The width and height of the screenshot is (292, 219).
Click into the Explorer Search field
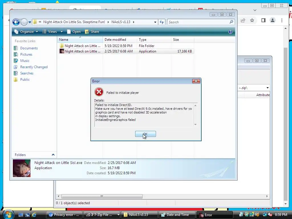pos(201,22)
